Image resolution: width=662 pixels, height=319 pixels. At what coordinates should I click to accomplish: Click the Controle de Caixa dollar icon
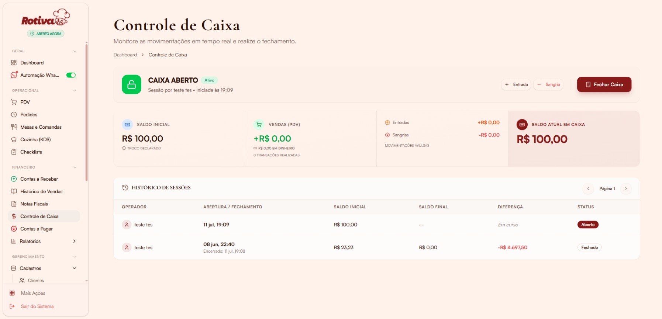pos(14,216)
